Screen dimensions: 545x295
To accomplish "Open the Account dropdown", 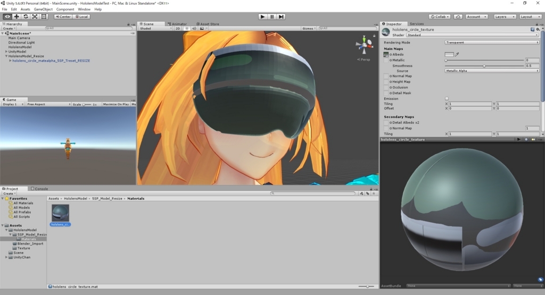I will click(x=476, y=16).
